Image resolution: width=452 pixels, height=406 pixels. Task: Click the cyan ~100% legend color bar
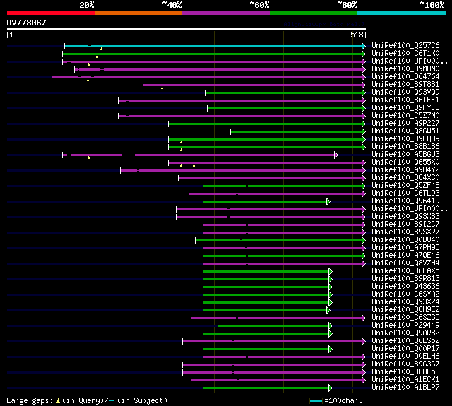pos(402,13)
